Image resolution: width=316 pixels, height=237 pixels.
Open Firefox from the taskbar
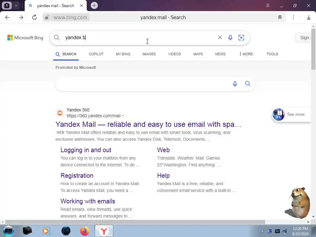click(85, 231)
